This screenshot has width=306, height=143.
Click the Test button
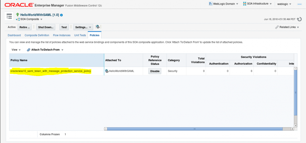coord(64,27)
